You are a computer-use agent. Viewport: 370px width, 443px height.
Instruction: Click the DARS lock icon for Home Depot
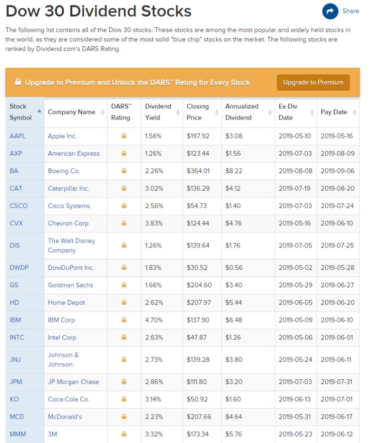[x=124, y=302]
